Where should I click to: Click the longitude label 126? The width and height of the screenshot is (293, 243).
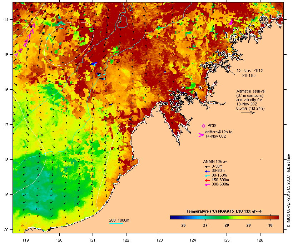tap(260, 240)
